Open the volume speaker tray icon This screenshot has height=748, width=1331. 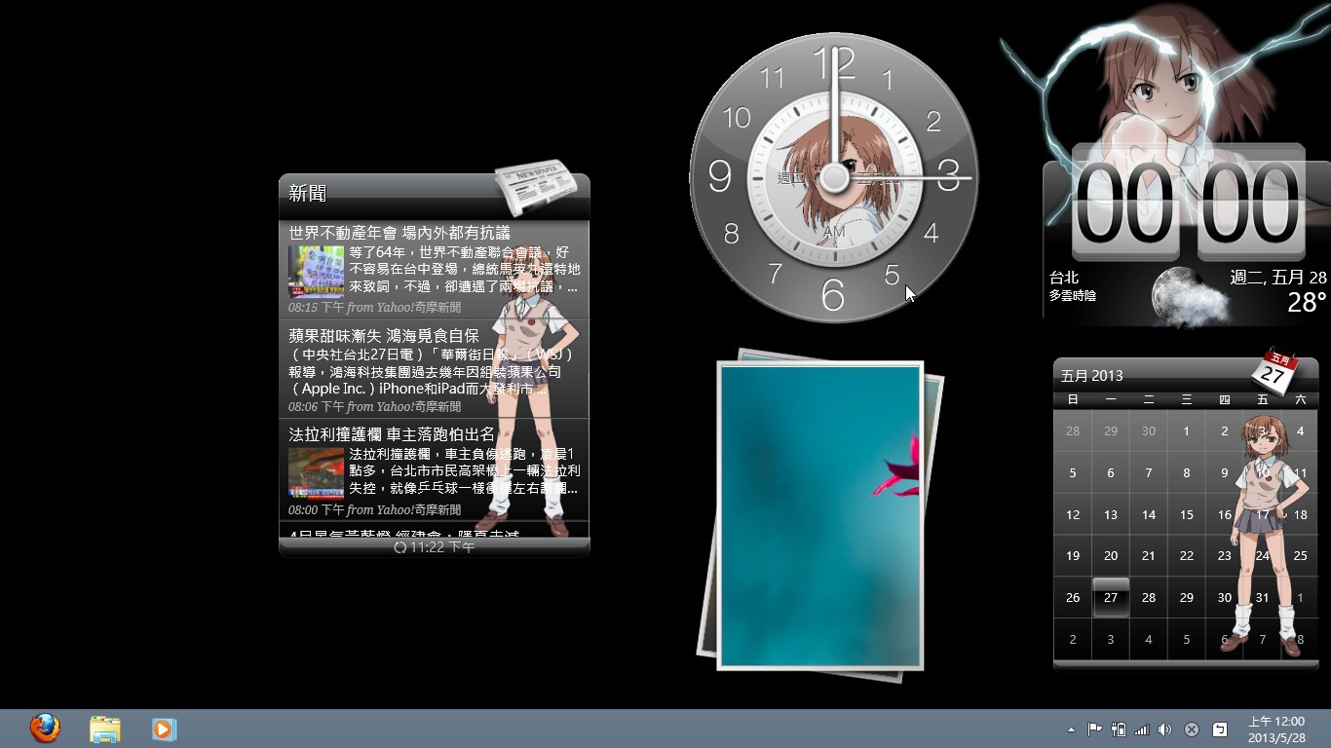point(1165,729)
